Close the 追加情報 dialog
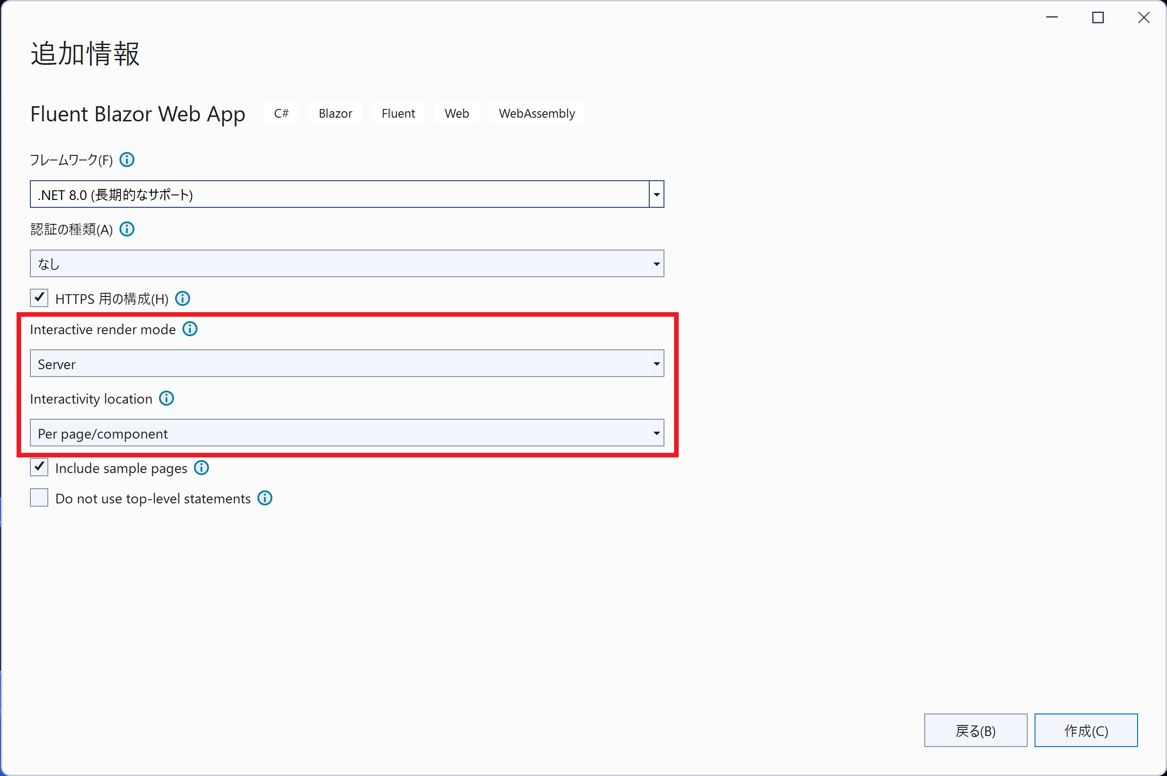Image resolution: width=1167 pixels, height=776 pixels. (1144, 18)
